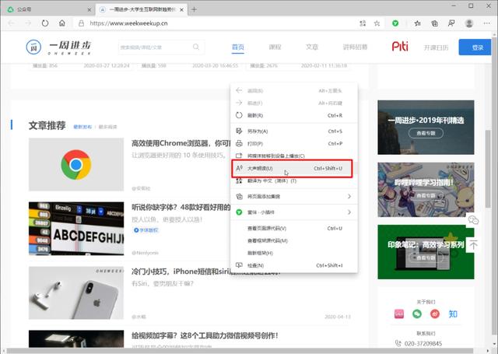Click the 字体版权 tag under fonts article

click(146, 230)
